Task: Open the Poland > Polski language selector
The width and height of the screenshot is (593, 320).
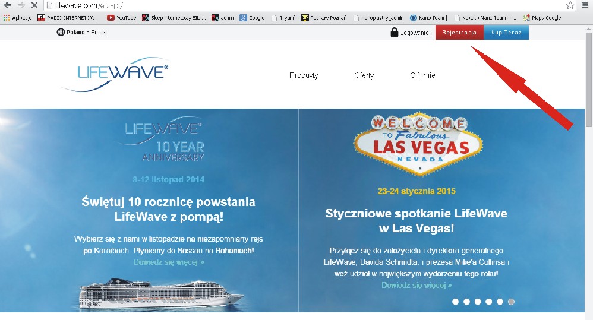Action: click(x=82, y=32)
